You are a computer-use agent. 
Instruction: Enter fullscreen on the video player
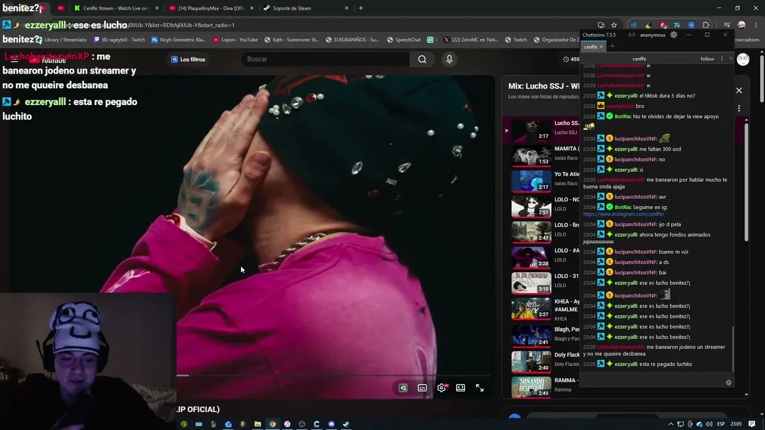click(479, 388)
